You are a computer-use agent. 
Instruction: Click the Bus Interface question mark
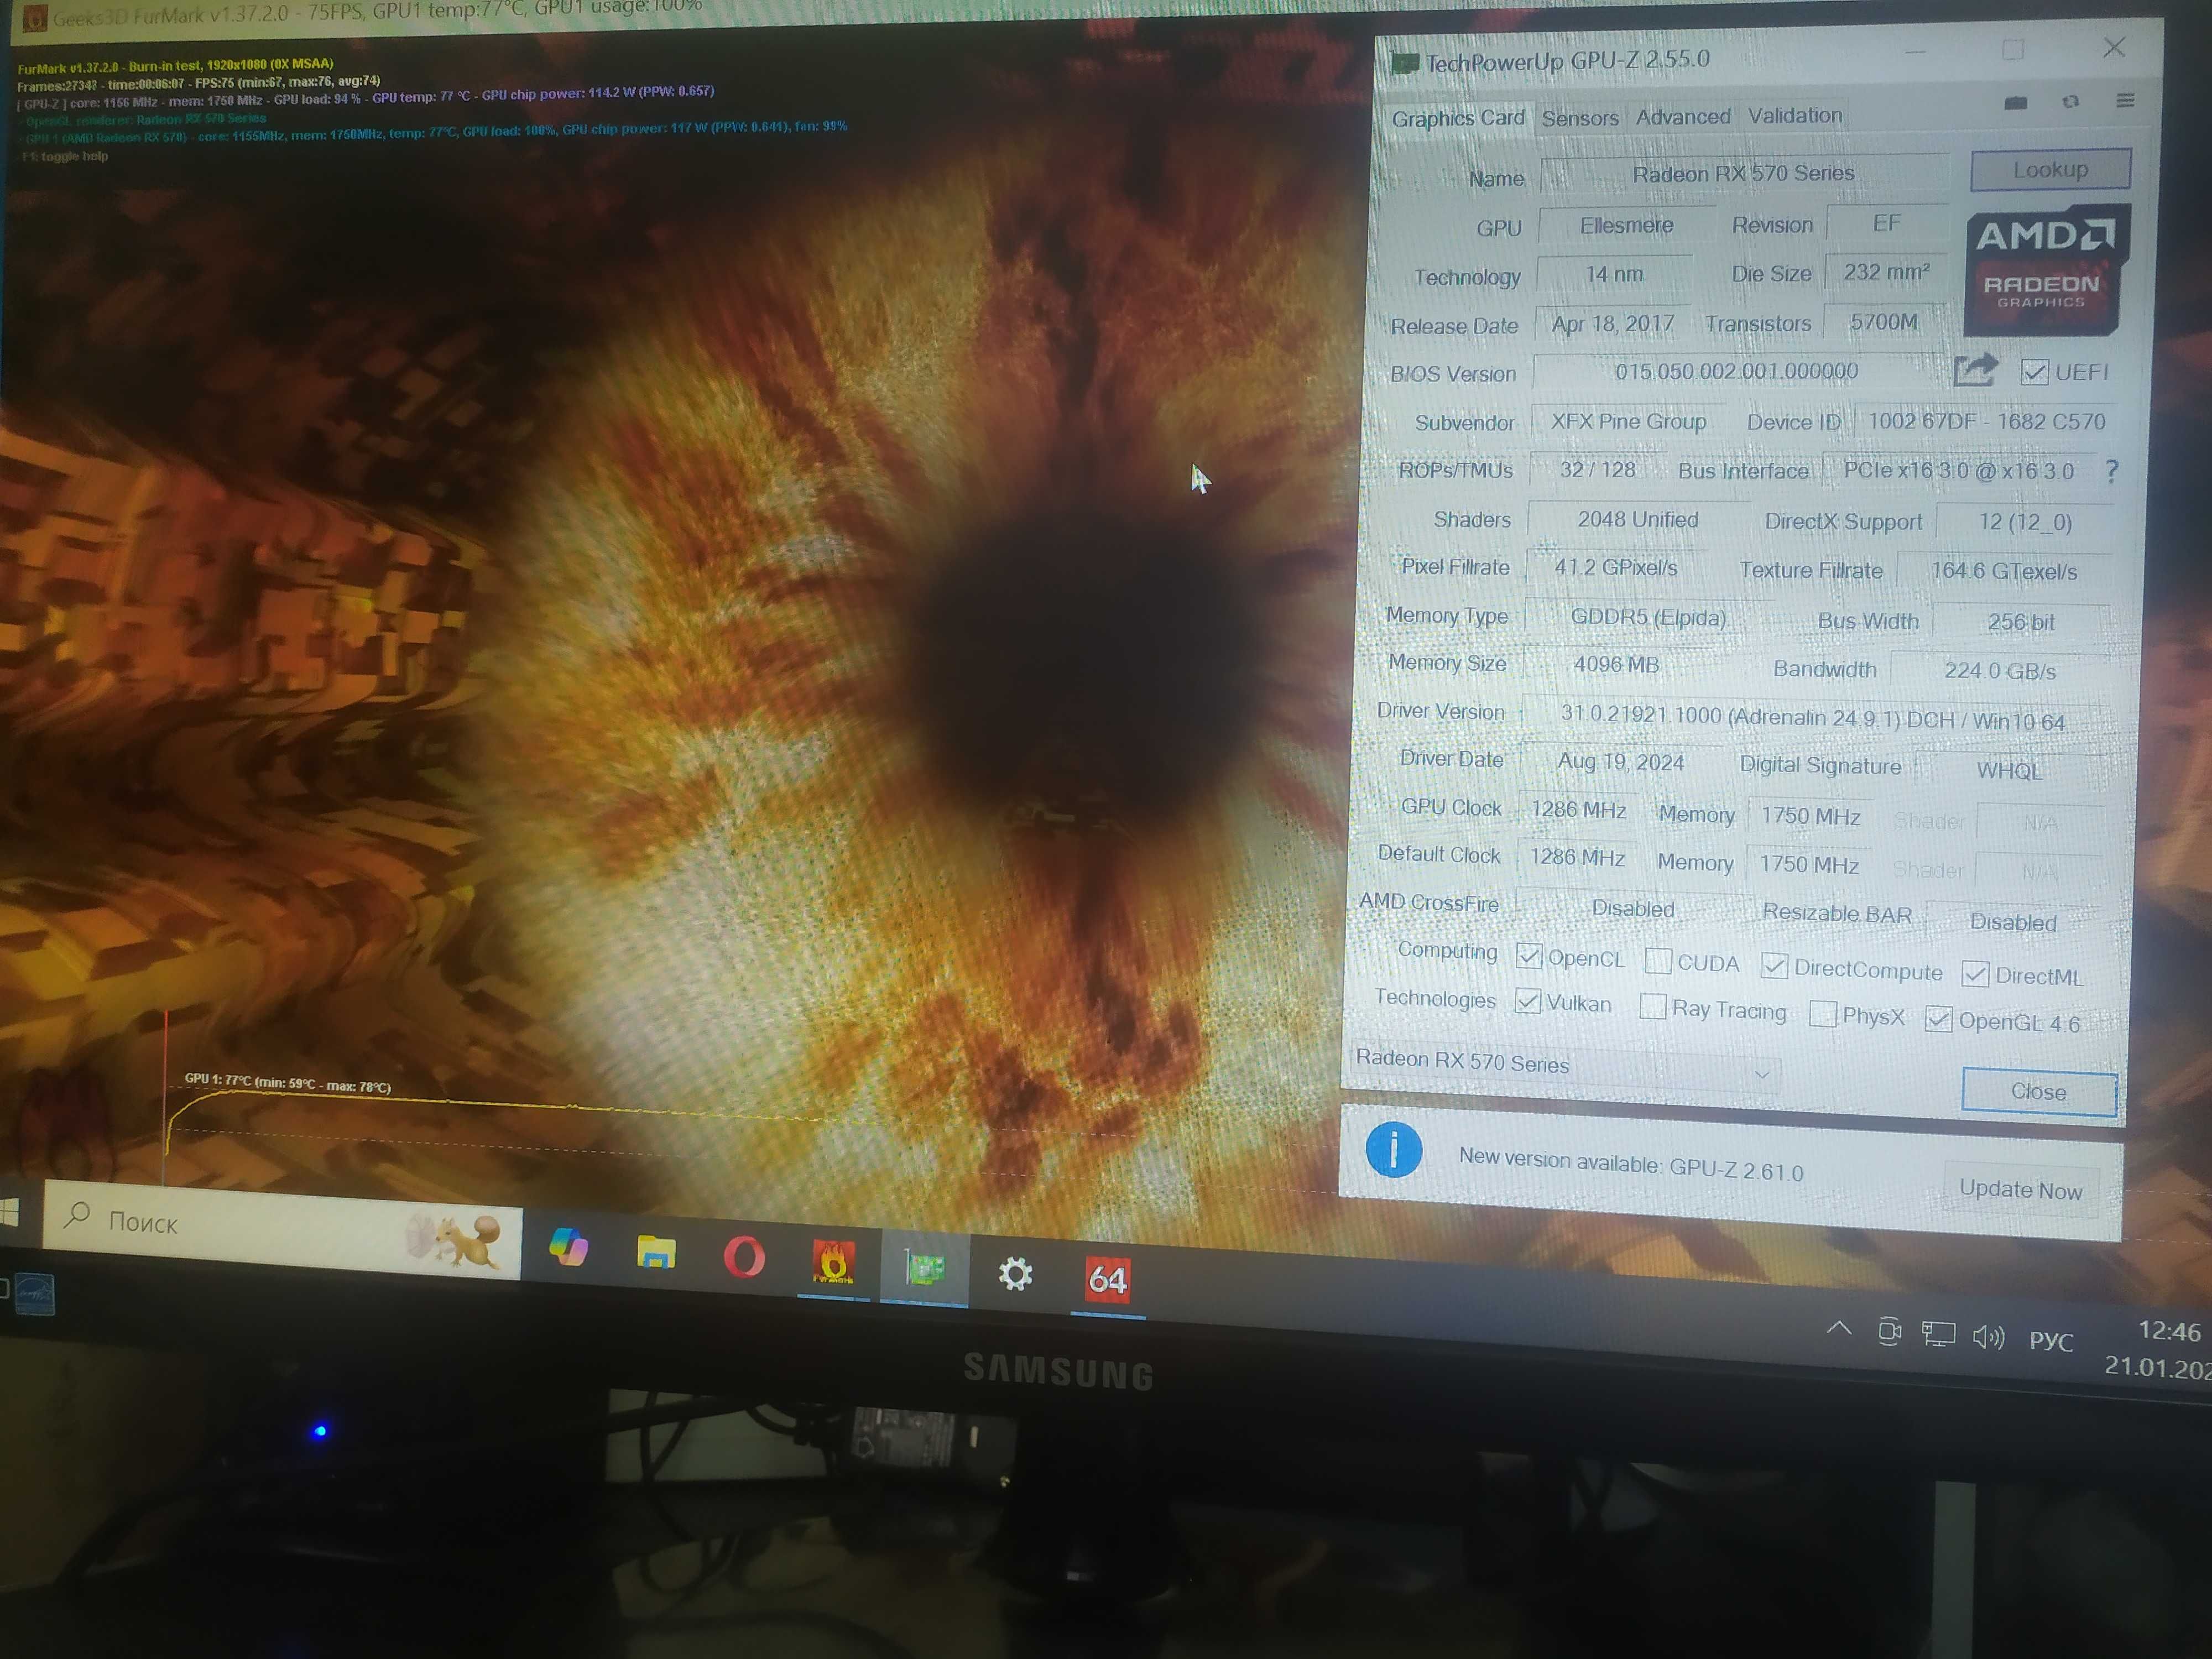2111,471
